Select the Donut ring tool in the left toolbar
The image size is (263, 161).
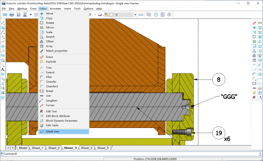[3, 97]
